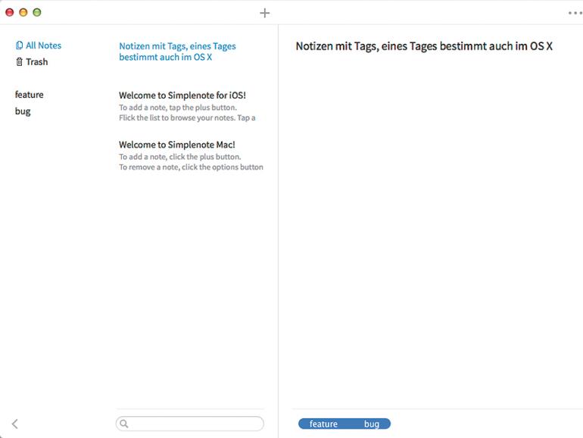The height and width of the screenshot is (438, 583).
Task: Minimize window with yellow button
Action: [23, 12]
